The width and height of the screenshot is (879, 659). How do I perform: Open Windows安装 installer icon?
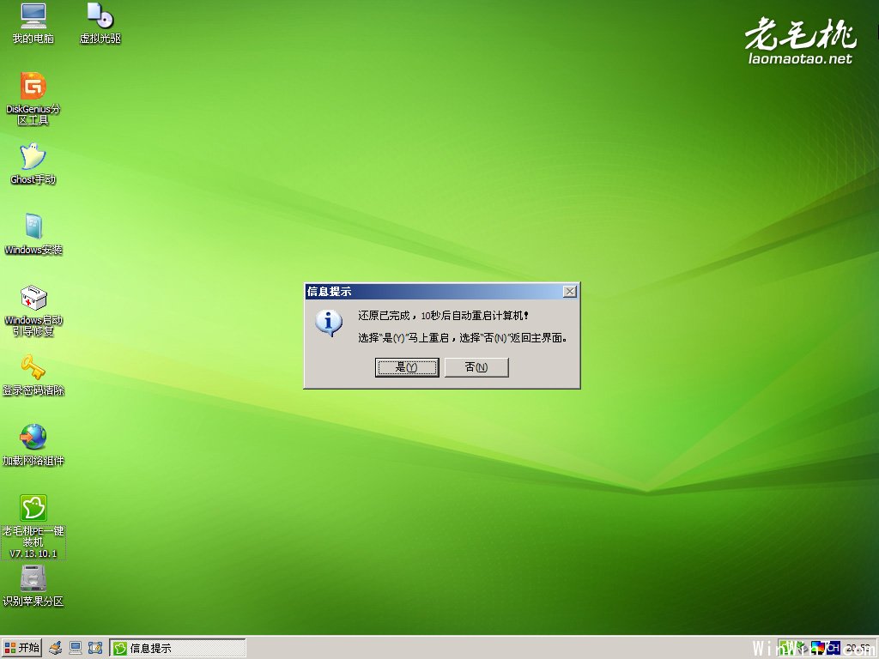(33, 227)
